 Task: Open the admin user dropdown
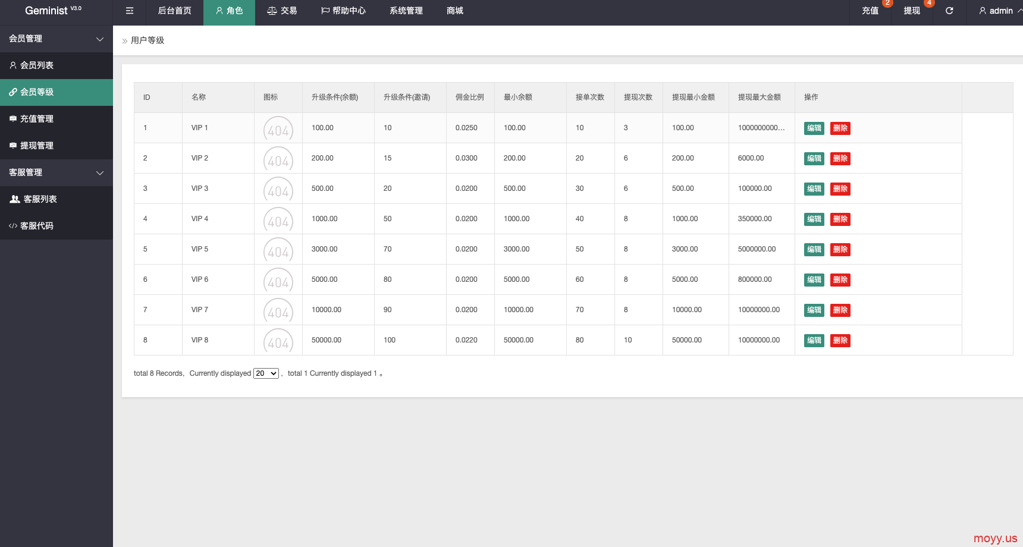point(1000,11)
